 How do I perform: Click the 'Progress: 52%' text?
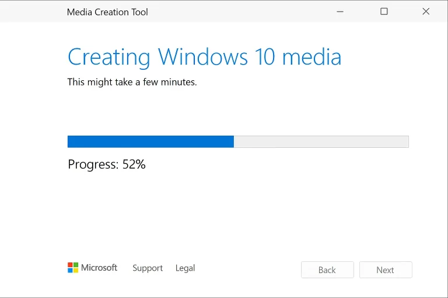click(107, 165)
